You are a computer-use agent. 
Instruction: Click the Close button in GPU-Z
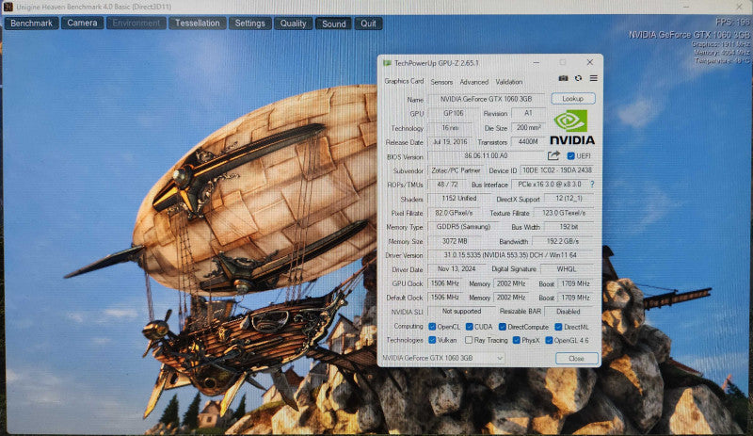(576, 359)
